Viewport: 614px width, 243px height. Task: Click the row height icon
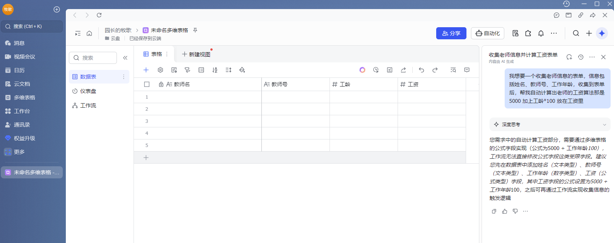(229, 70)
